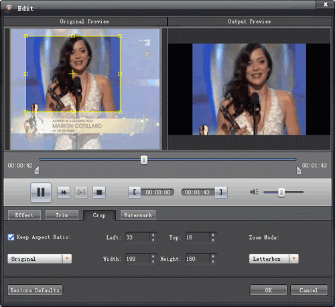
Task: Click the Original Preview header
Action: click(x=84, y=21)
